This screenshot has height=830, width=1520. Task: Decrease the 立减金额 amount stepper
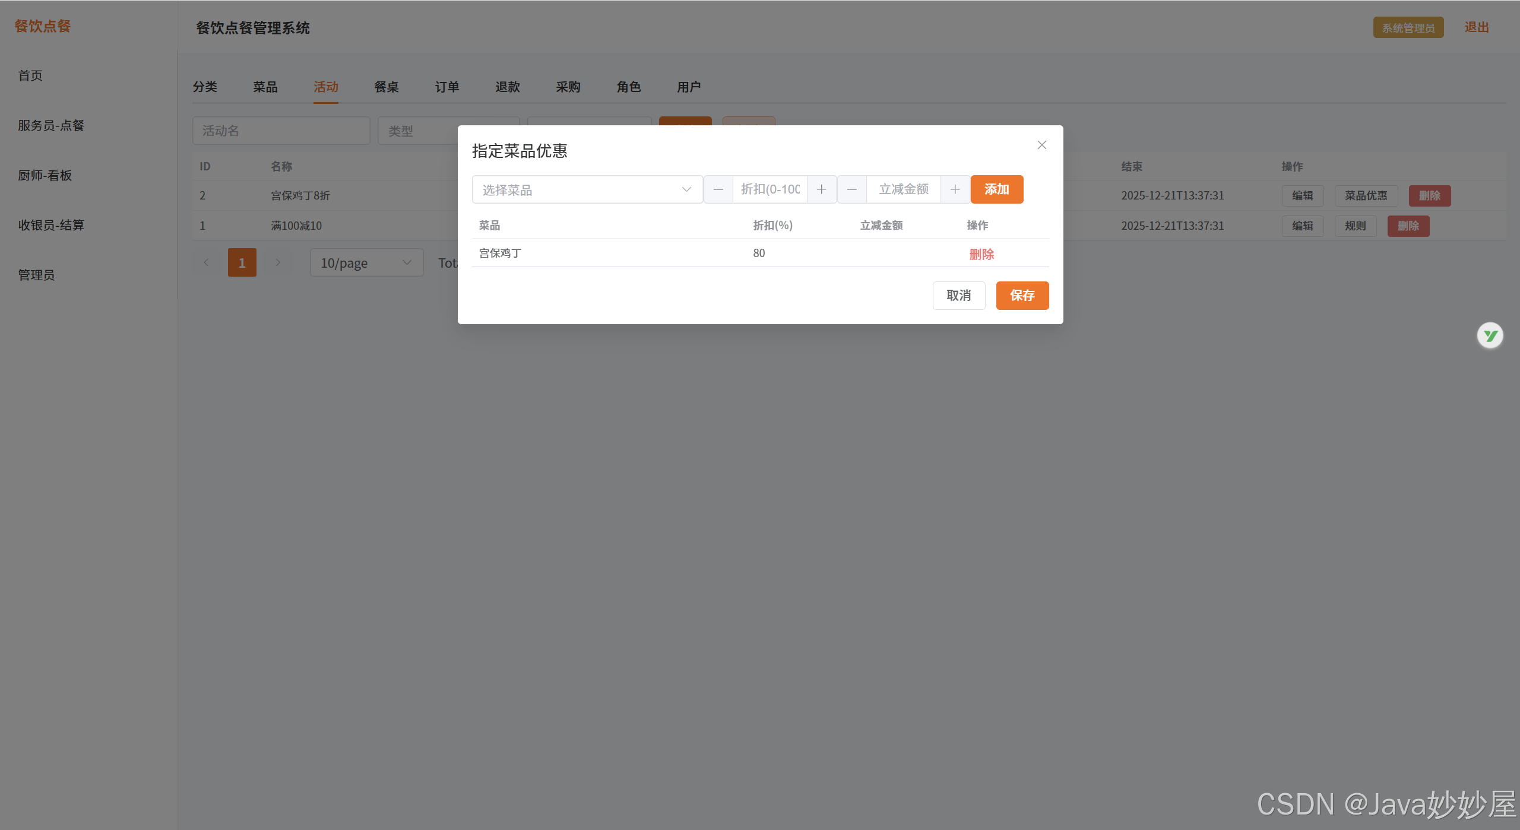pyautogui.click(x=852, y=189)
